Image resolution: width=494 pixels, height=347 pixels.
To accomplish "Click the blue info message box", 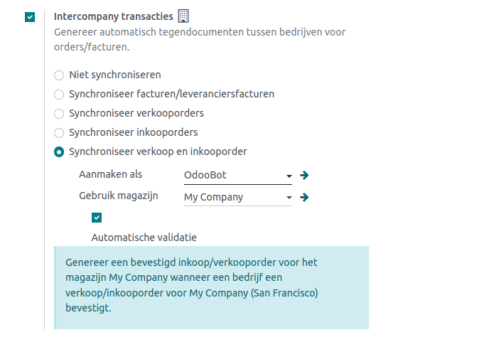I will click(x=211, y=286).
